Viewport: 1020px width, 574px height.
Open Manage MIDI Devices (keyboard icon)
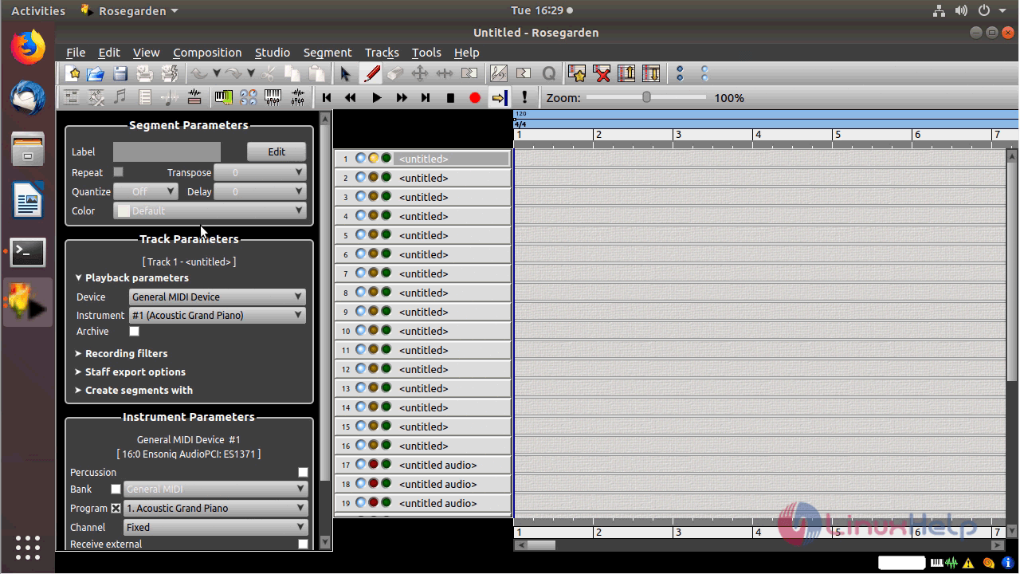click(224, 97)
